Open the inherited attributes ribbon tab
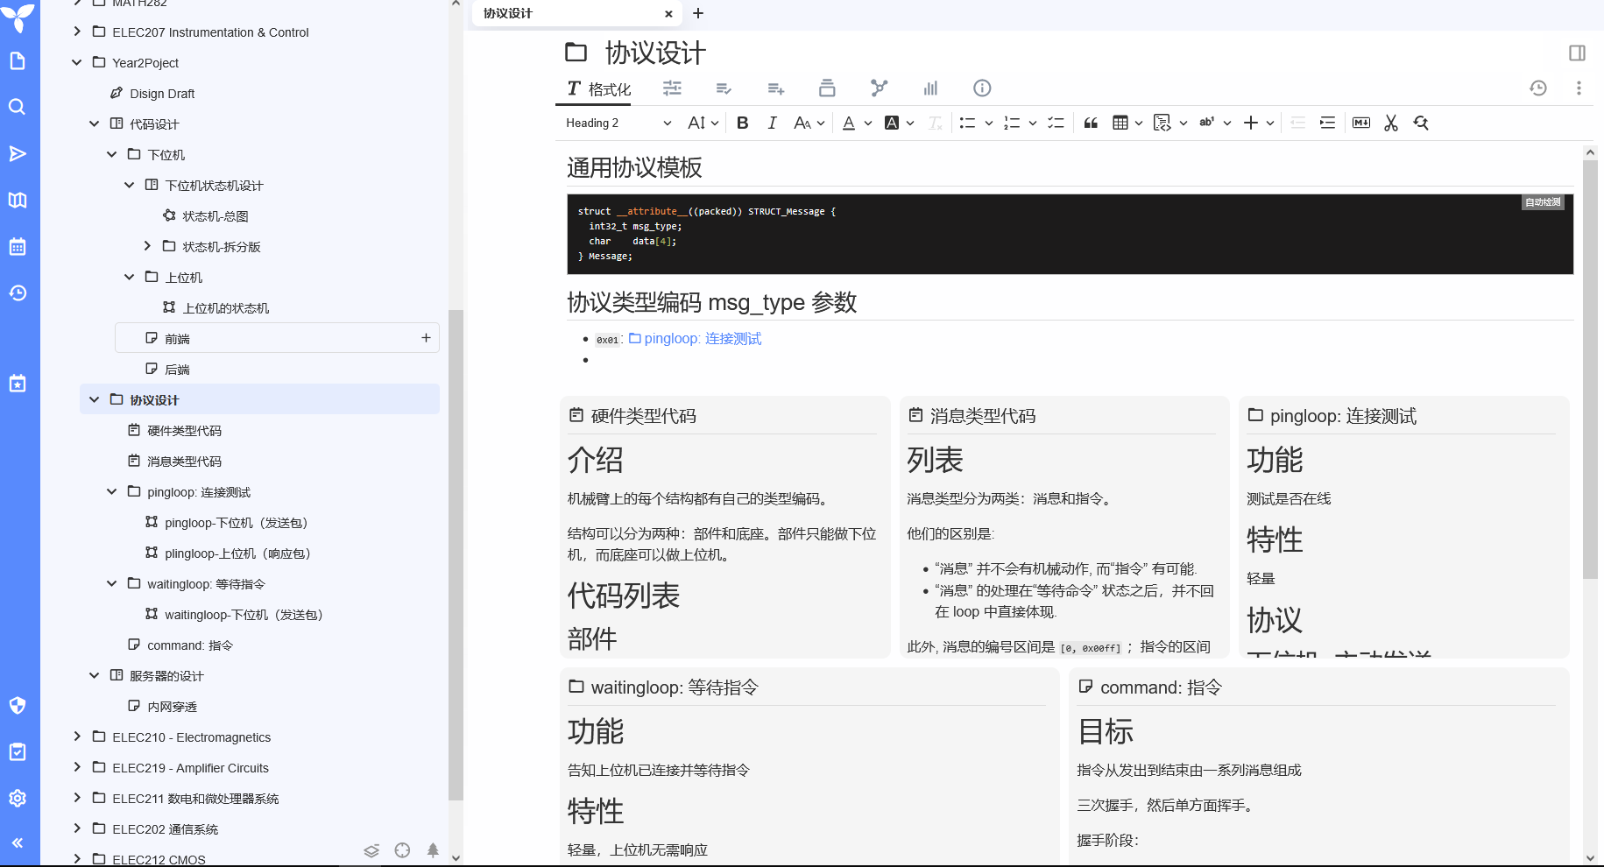This screenshot has width=1604, height=867. pyautogui.click(x=827, y=88)
